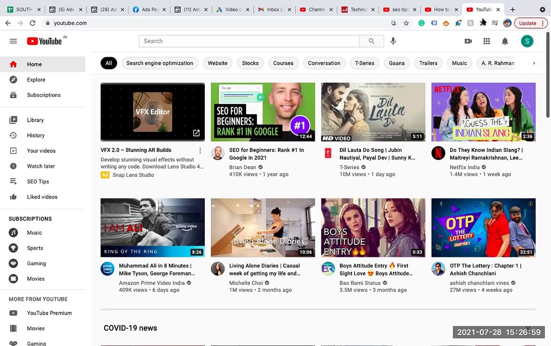Open Subscriptions in the sidebar
551x346 pixels.
coord(42,95)
